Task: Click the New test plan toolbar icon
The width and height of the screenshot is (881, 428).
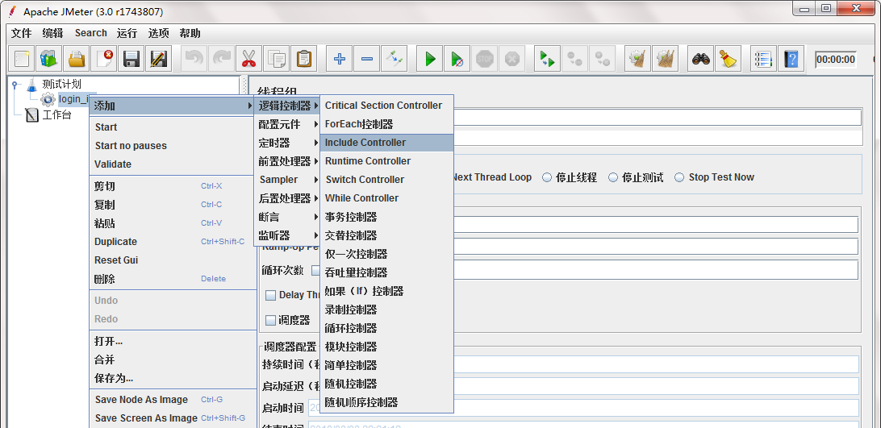Action: (22, 58)
